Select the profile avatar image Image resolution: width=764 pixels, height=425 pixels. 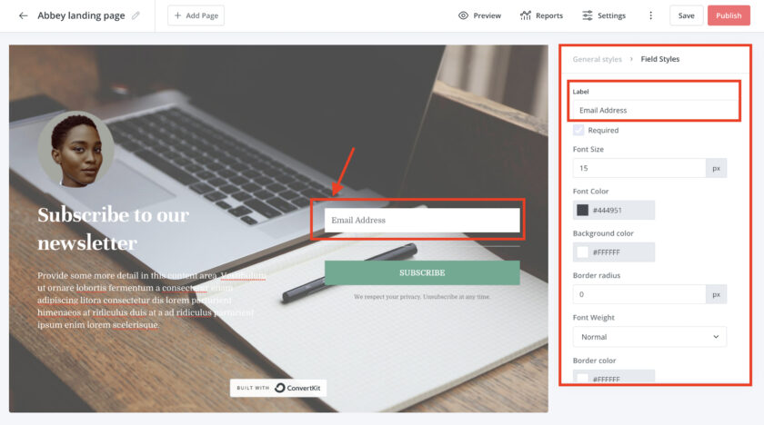76,149
